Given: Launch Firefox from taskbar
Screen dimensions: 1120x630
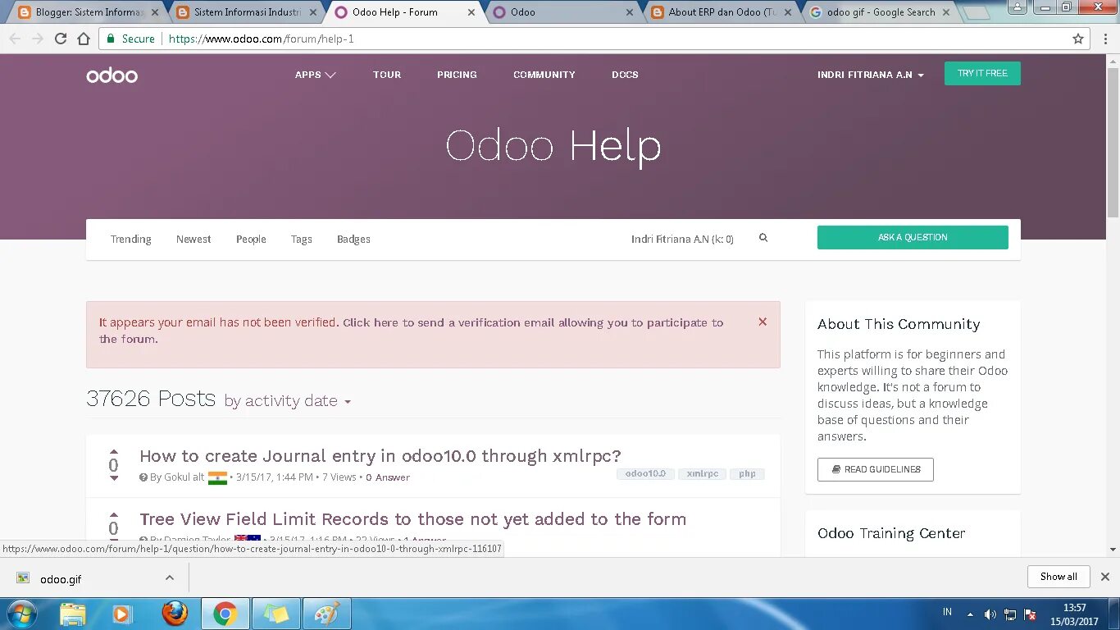Looking at the screenshot, I should pos(174,614).
